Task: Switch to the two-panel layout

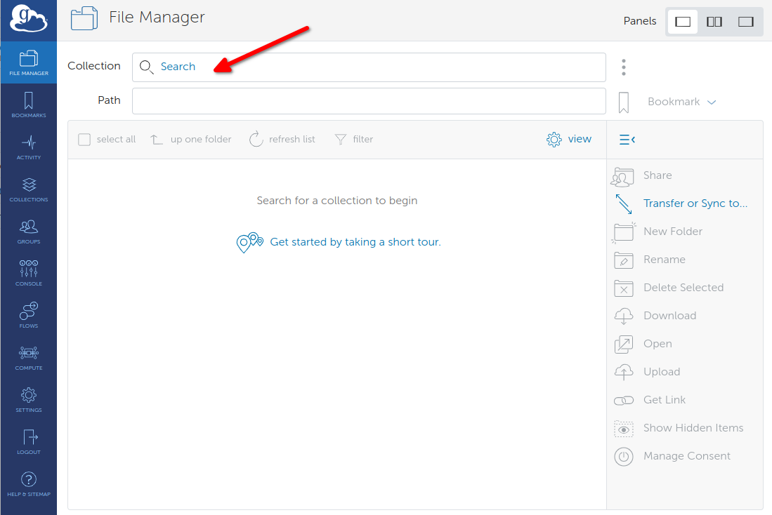Action: (x=714, y=22)
